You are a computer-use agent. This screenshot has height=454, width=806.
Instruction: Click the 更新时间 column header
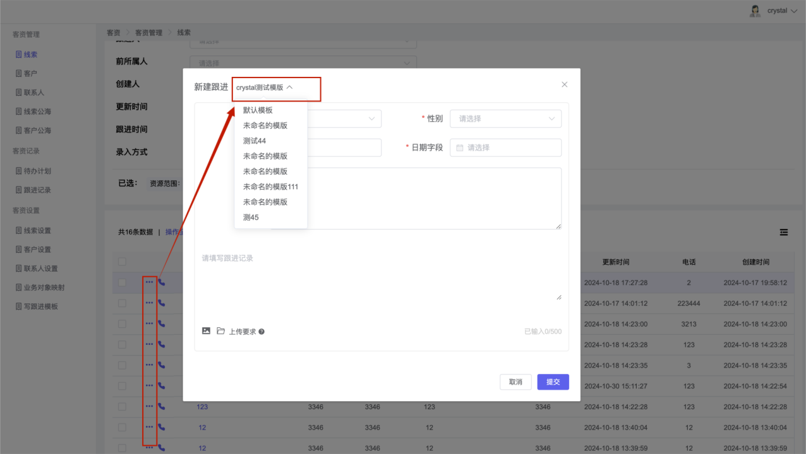615,262
